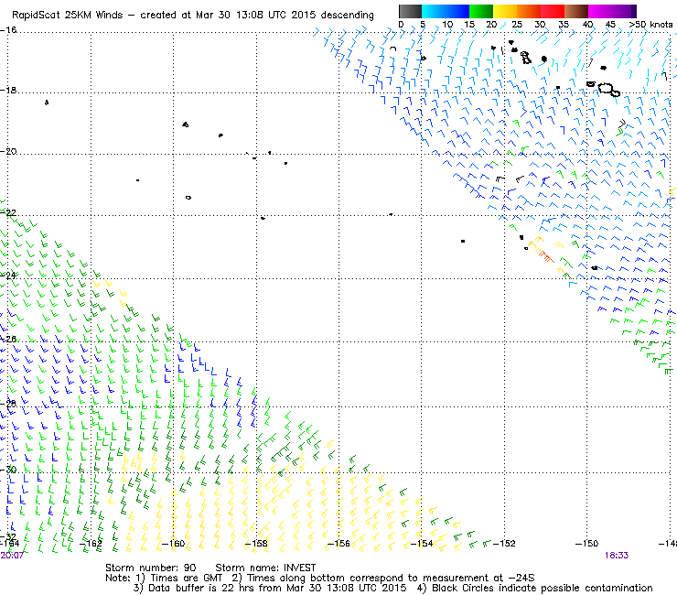Click note 4 about black circles contamination
This screenshot has height=595, width=677.
[534, 588]
